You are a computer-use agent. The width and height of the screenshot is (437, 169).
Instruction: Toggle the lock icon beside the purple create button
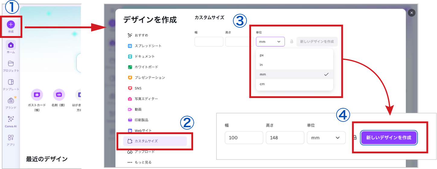click(355, 138)
